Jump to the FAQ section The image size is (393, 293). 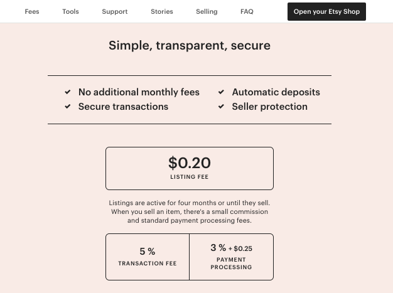(x=247, y=11)
